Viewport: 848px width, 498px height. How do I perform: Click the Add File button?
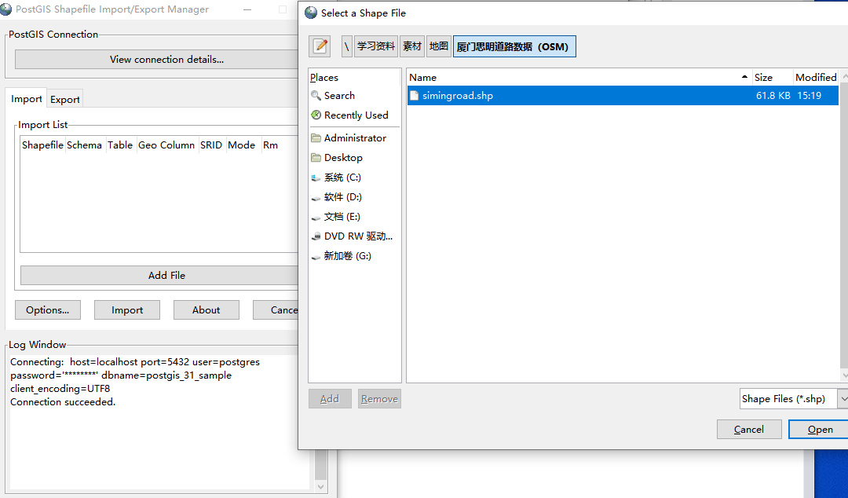pyautogui.click(x=159, y=276)
